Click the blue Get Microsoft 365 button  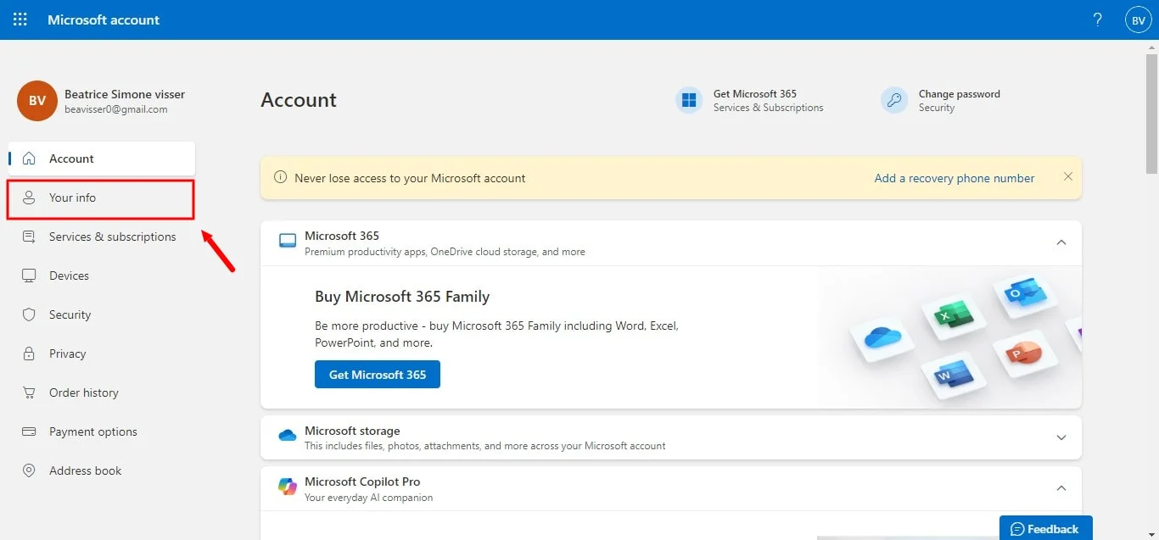pyautogui.click(x=378, y=375)
